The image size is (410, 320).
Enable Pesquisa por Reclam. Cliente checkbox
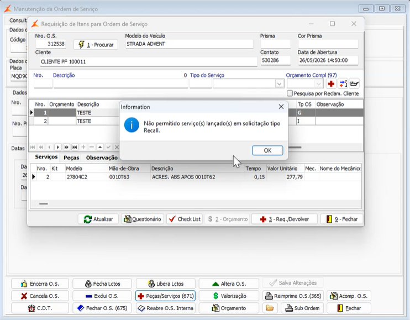pos(290,93)
